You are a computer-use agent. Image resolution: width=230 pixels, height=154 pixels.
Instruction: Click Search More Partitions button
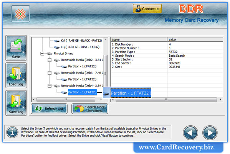click(90, 109)
